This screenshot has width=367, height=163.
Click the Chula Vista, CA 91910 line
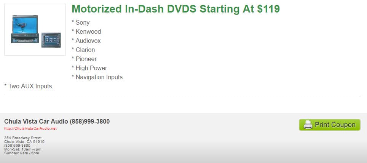click(24, 141)
